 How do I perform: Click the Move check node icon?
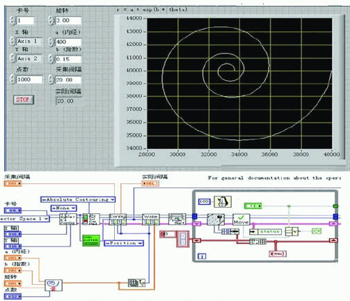click(241, 219)
